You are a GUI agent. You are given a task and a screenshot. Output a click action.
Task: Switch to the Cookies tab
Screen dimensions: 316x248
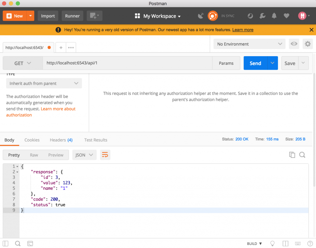(x=32, y=140)
